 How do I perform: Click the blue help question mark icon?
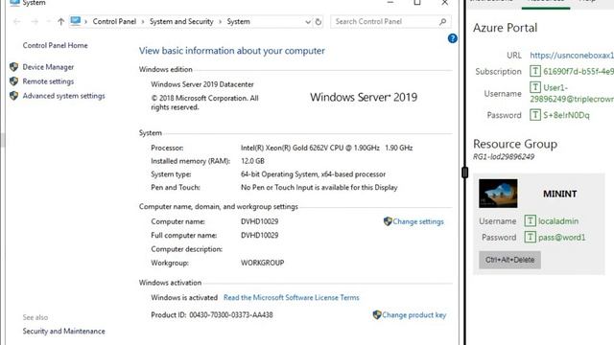point(452,38)
